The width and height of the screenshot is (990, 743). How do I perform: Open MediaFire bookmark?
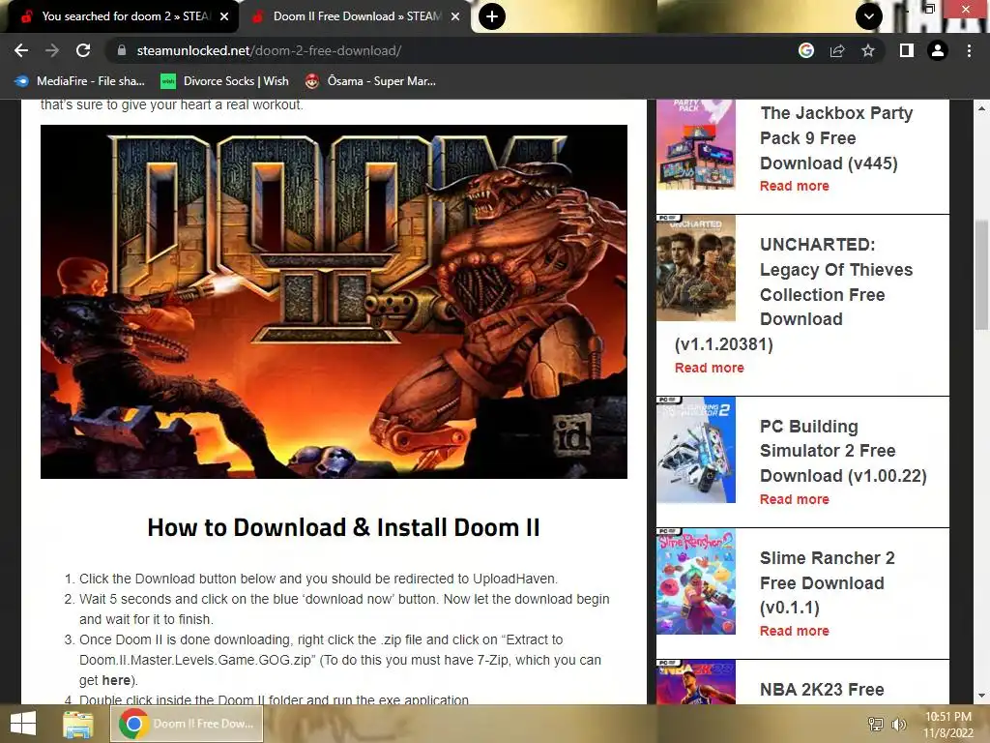pyautogui.click(x=80, y=81)
